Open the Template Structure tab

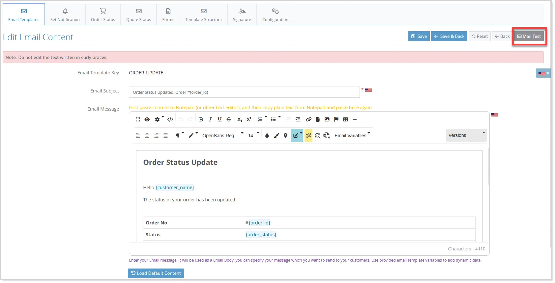pyautogui.click(x=203, y=15)
